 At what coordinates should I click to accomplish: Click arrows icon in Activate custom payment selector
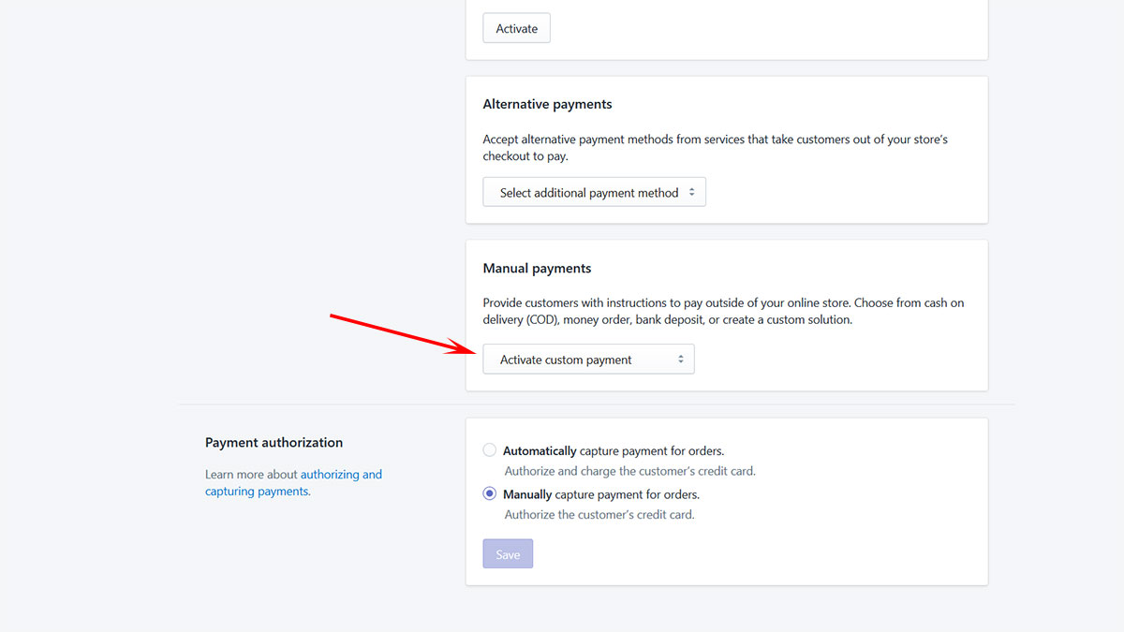(680, 360)
